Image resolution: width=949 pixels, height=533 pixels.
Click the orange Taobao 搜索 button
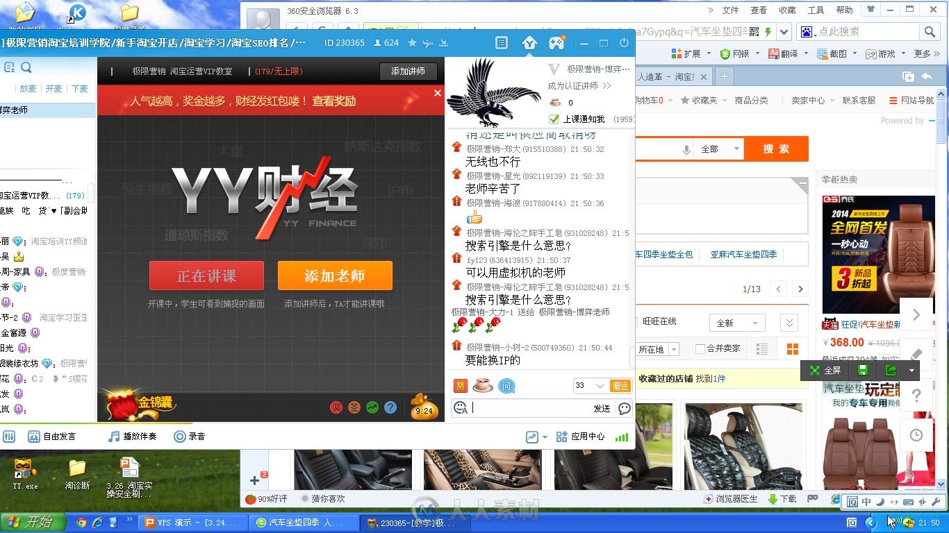click(x=776, y=149)
